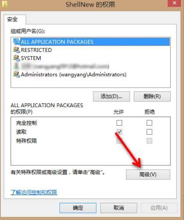Check Allow for 完全控制 permission
The width and height of the screenshot is (184, 220).
pos(119,123)
